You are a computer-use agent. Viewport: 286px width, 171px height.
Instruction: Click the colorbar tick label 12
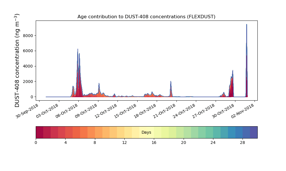point(124,143)
